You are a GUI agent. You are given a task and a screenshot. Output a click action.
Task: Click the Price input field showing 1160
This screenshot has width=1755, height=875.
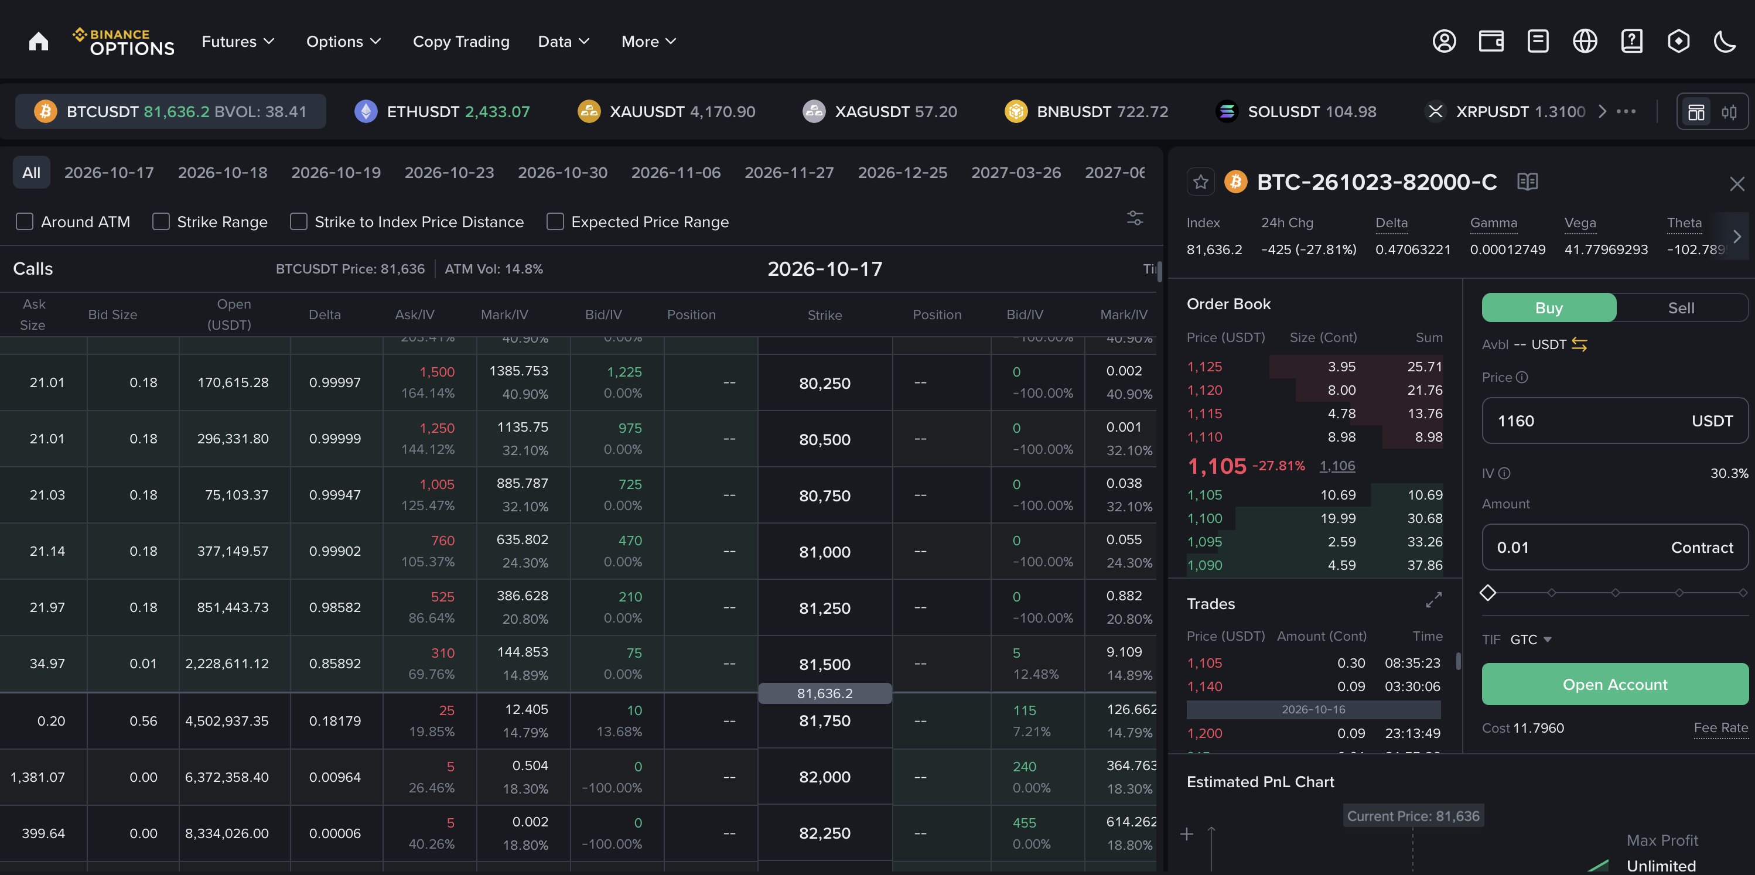(1614, 421)
